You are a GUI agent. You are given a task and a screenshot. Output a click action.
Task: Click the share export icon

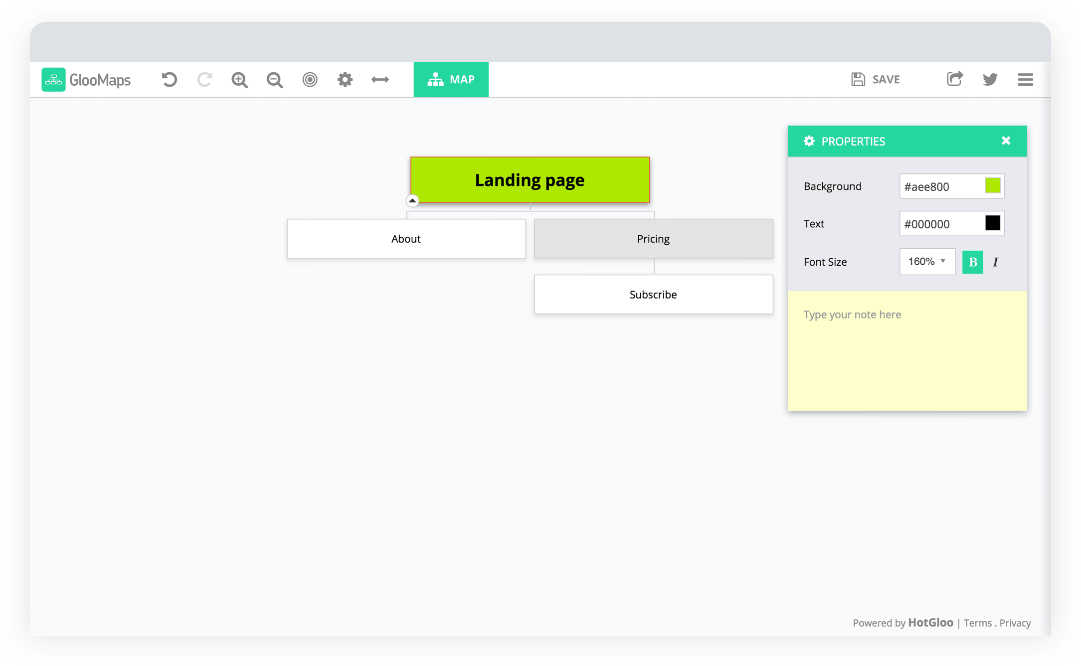coord(954,79)
